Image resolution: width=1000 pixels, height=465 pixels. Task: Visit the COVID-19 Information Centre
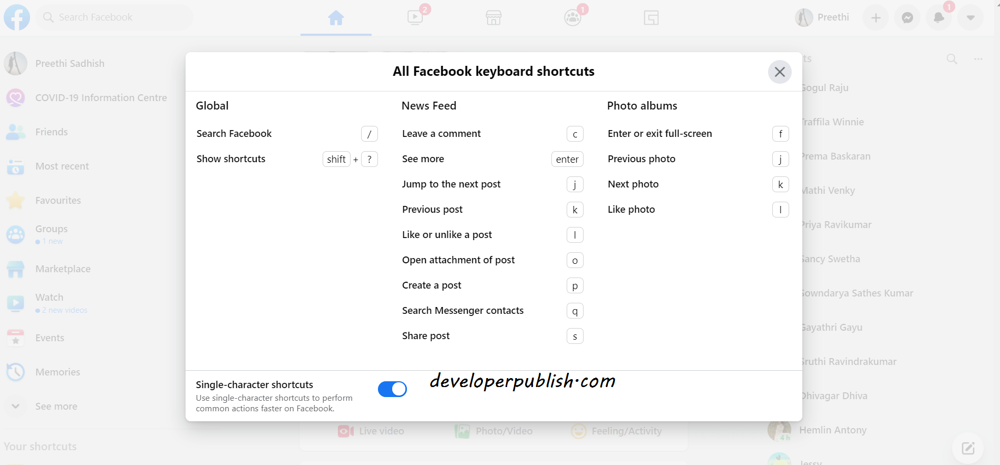[x=101, y=97]
